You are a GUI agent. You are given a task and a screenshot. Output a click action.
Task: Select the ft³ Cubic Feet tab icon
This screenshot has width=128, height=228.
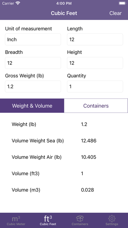coord(48,218)
